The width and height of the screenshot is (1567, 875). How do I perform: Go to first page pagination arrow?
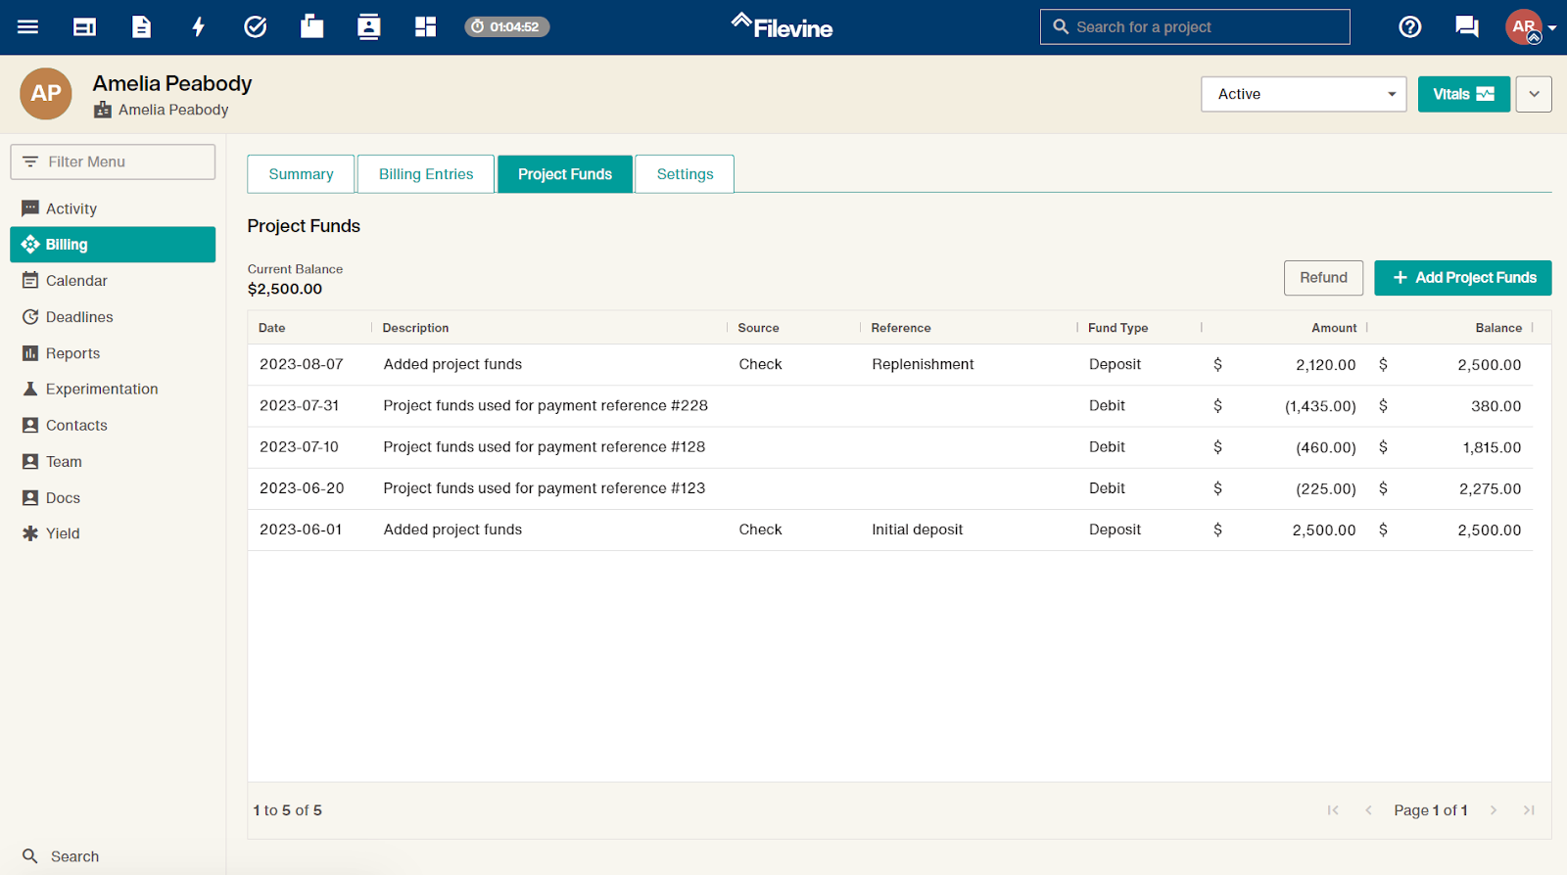[1333, 810]
